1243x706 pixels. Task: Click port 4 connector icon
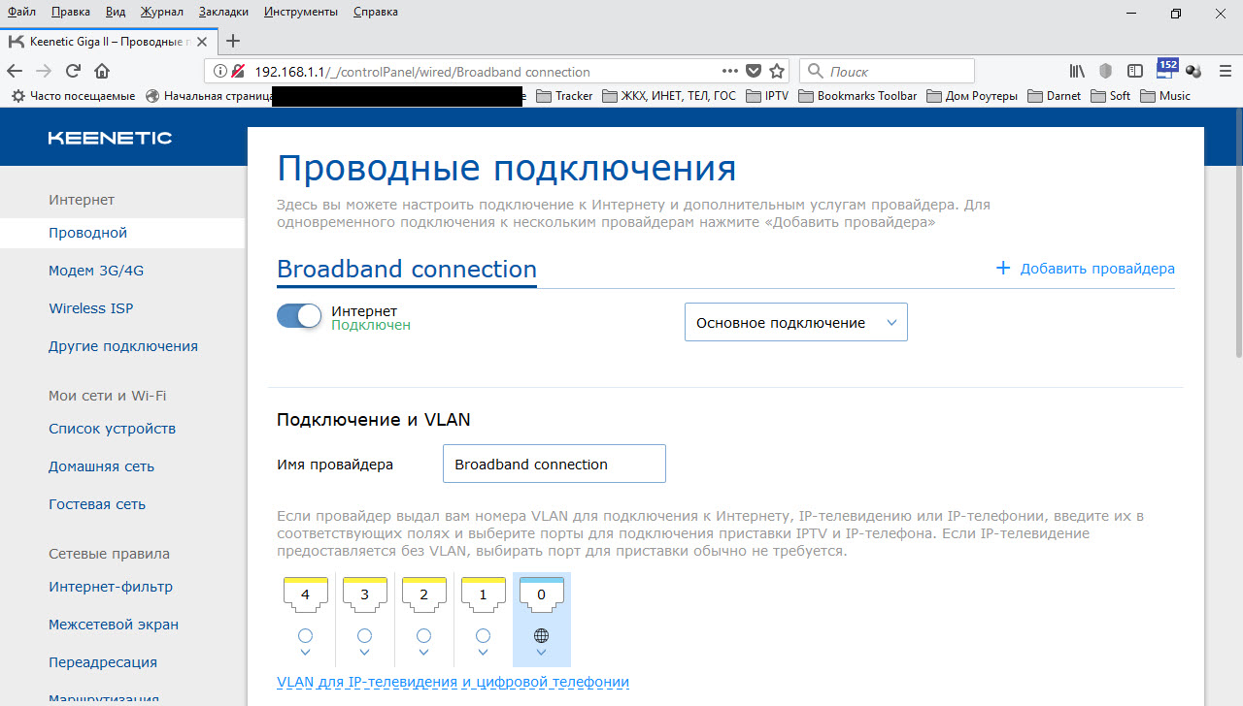tap(305, 593)
